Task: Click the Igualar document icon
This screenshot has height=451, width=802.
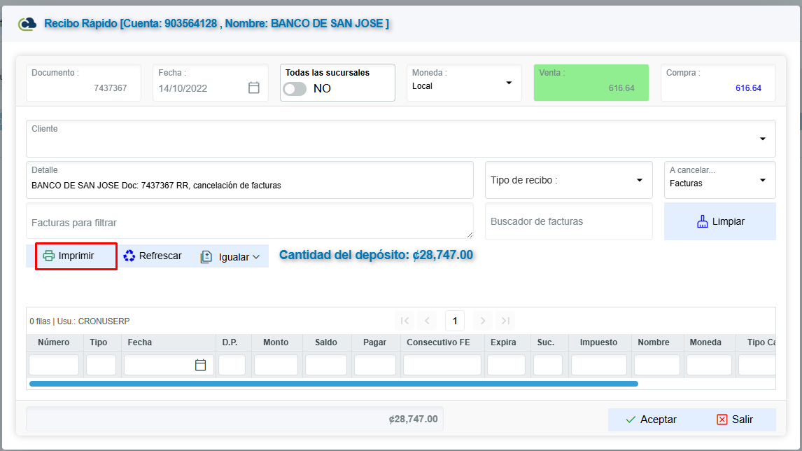Action: click(206, 257)
